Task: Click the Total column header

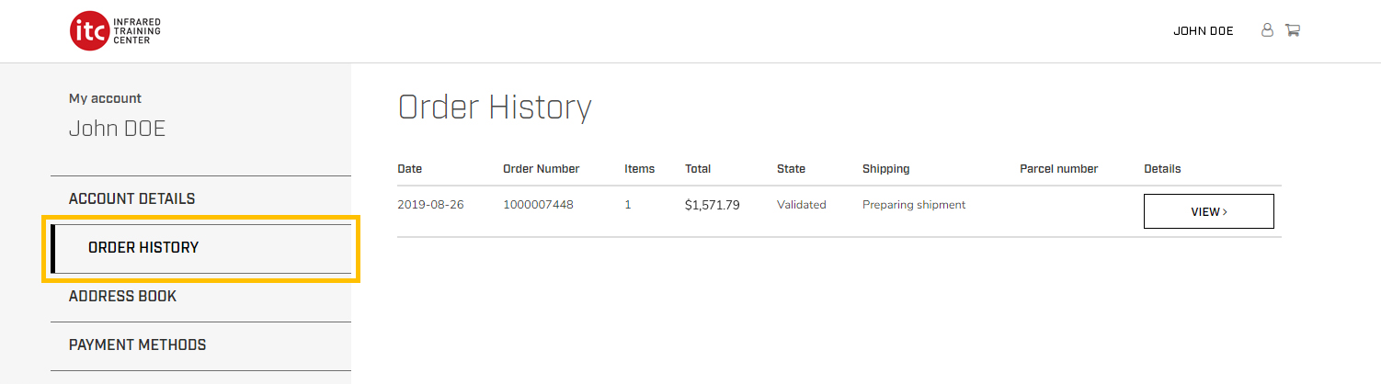Action: pos(698,169)
